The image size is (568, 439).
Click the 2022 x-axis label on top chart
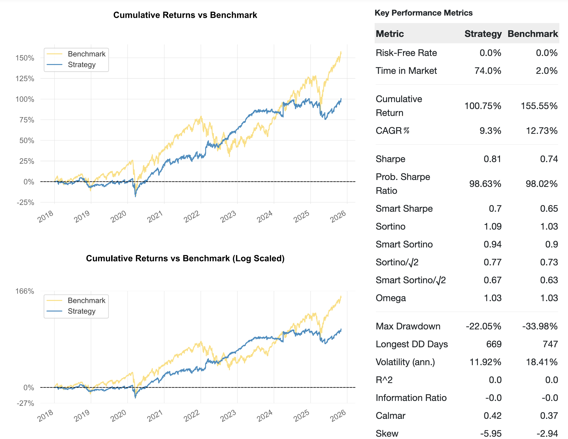pos(192,216)
